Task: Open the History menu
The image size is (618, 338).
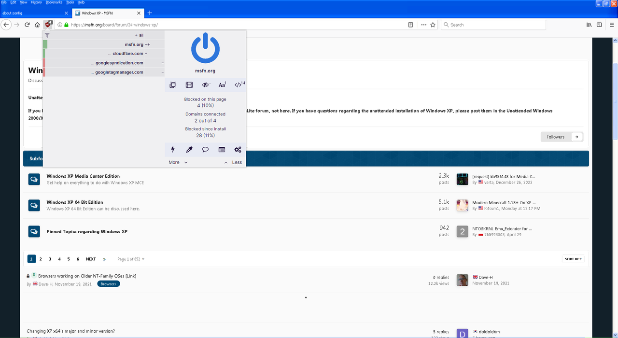Action: pos(36,2)
